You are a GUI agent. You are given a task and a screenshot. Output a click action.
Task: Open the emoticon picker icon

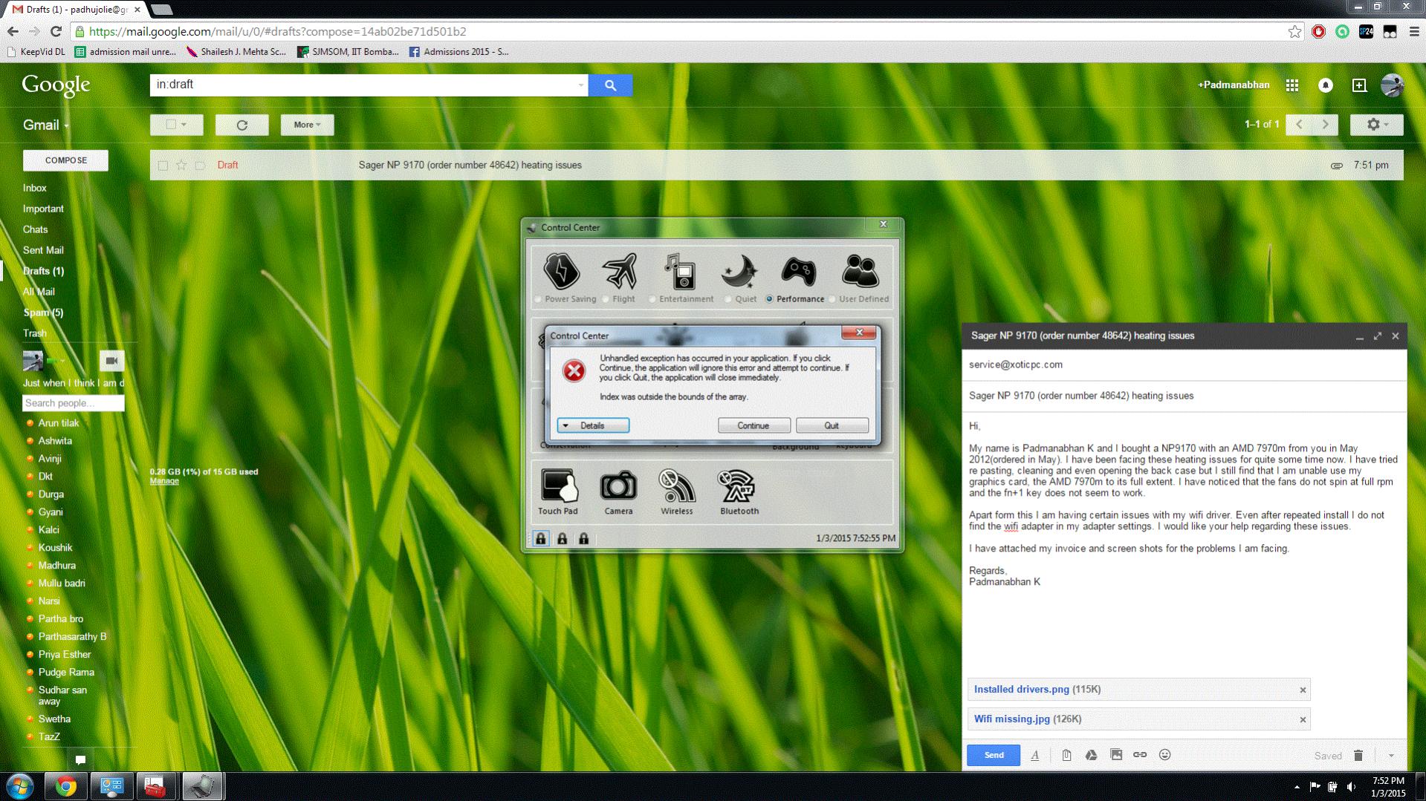1165,755
